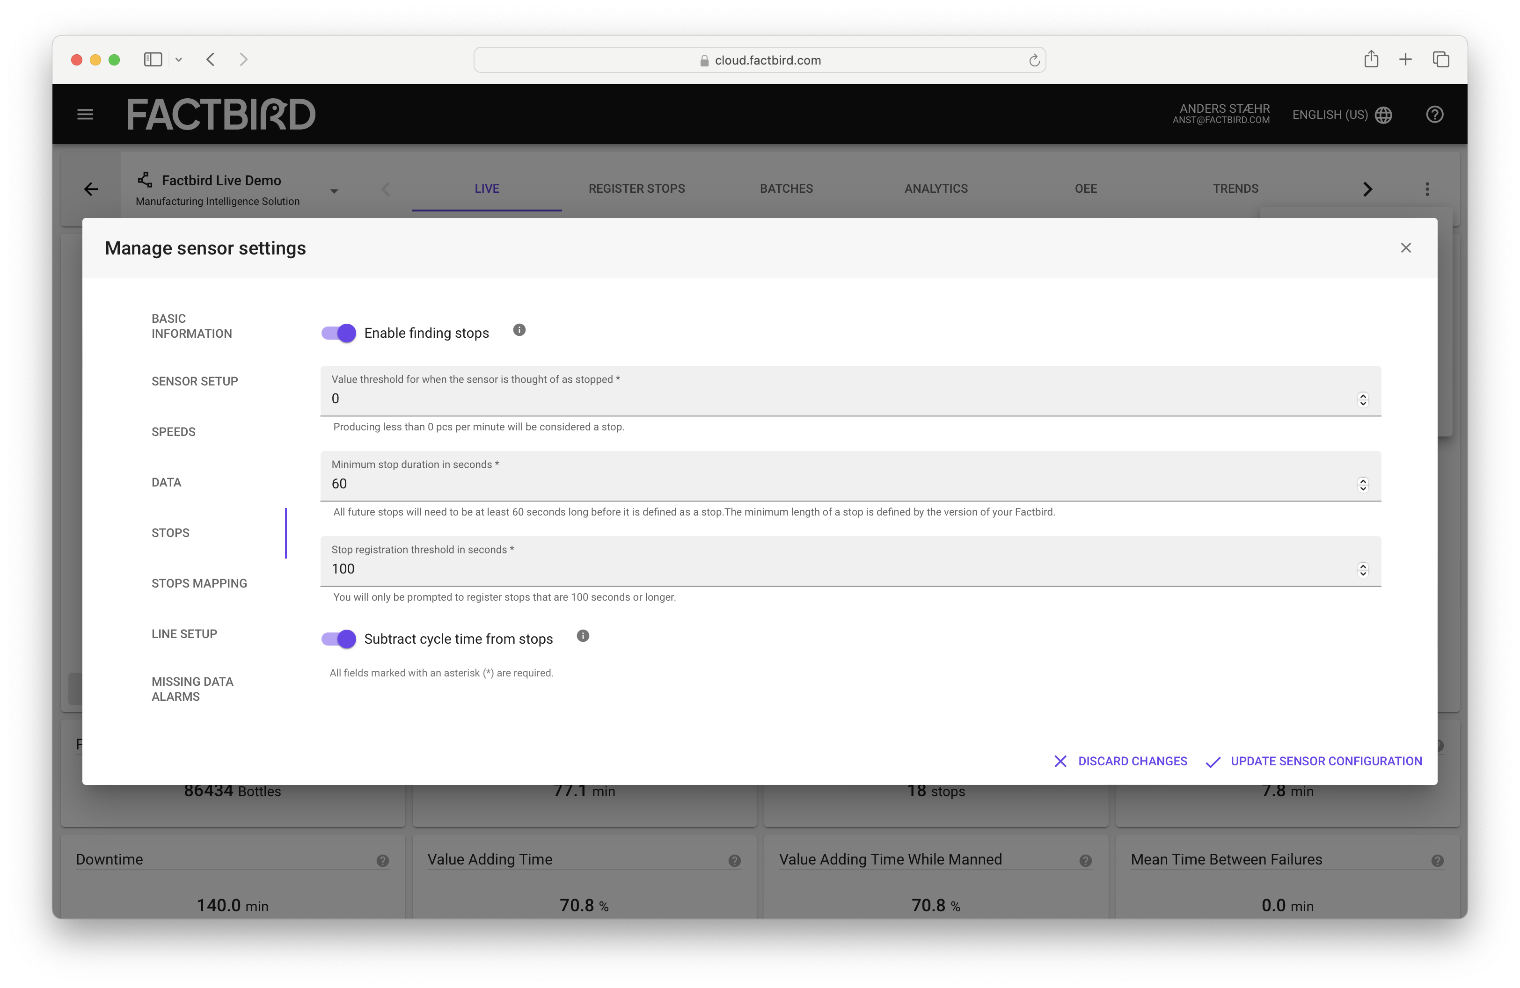1520x988 pixels.
Task: Go back using the left arrow beside Factbird Live Demo
Action: tap(91, 189)
